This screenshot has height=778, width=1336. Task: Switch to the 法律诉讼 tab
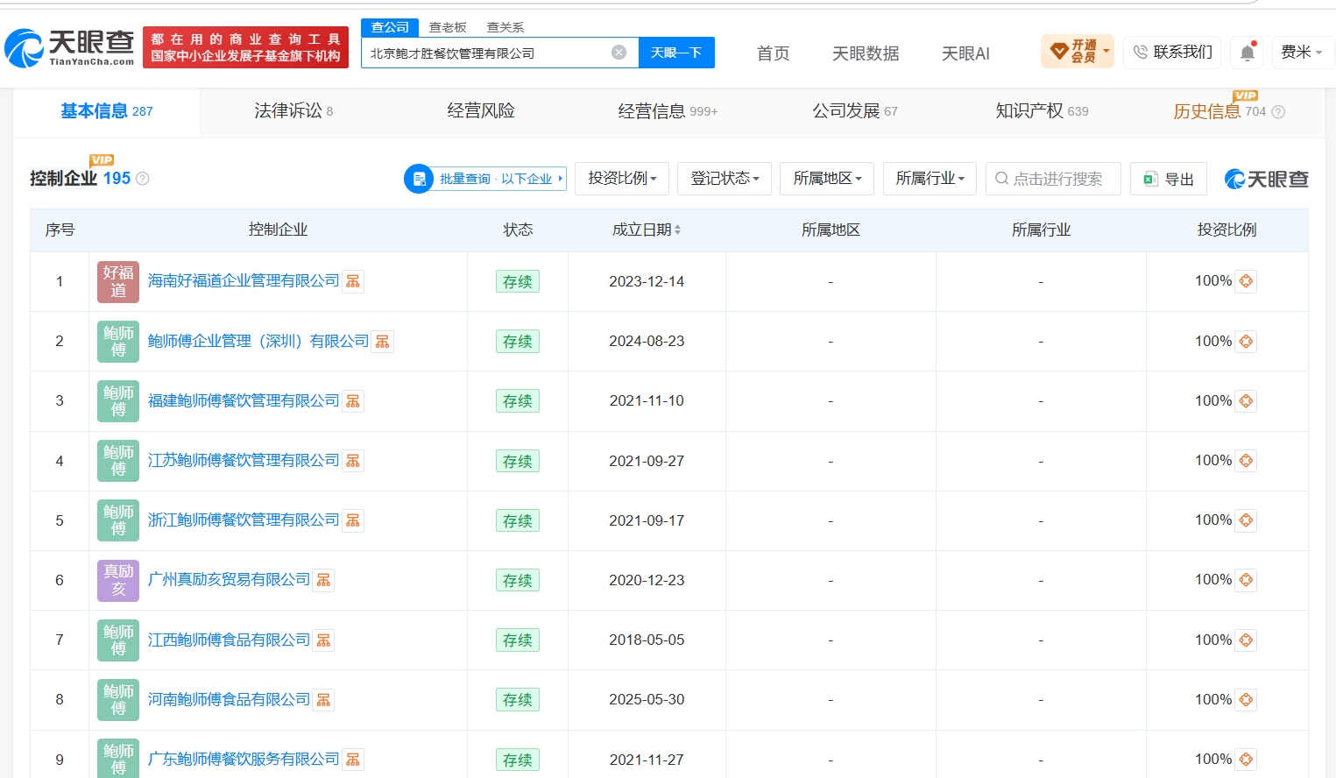(293, 111)
